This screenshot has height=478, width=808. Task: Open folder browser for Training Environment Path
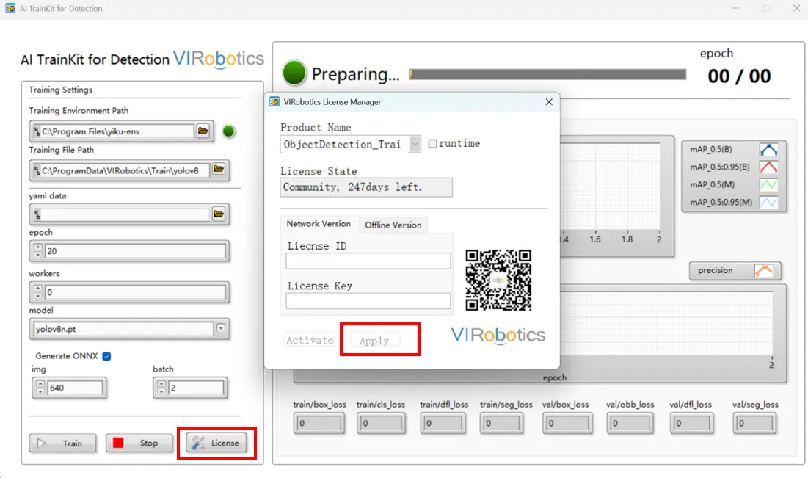click(203, 131)
